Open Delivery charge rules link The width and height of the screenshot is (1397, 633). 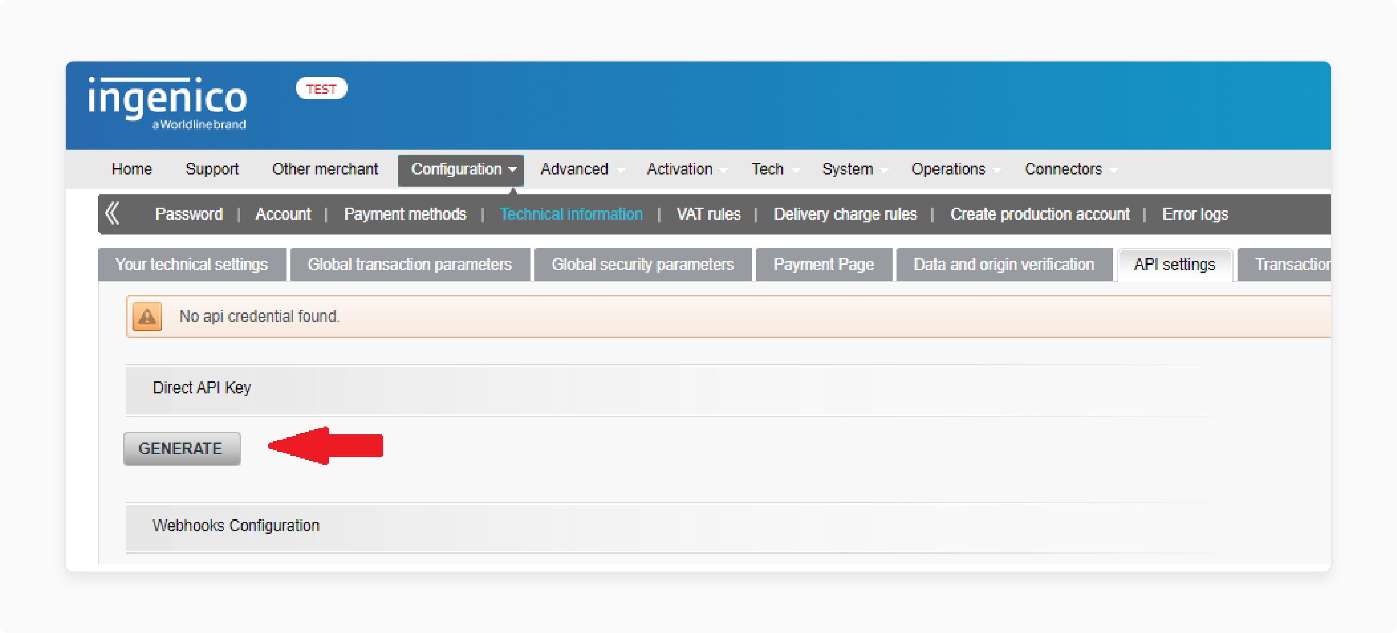(x=845, y=214)
